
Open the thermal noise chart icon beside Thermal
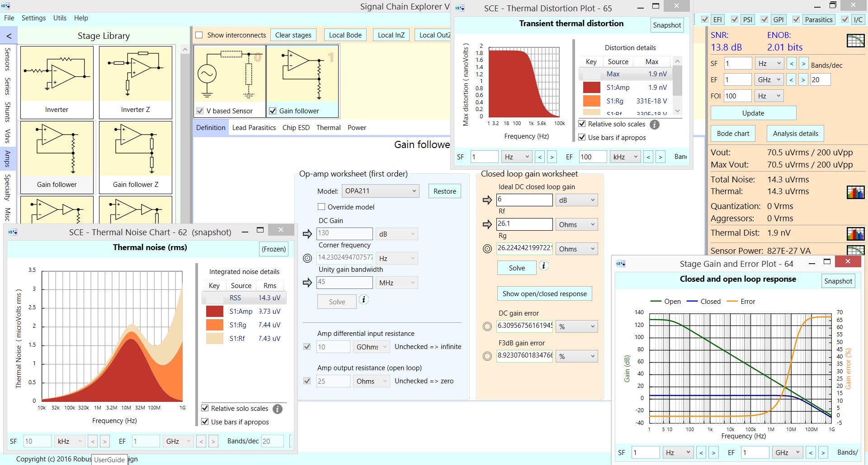click(855, 192)
